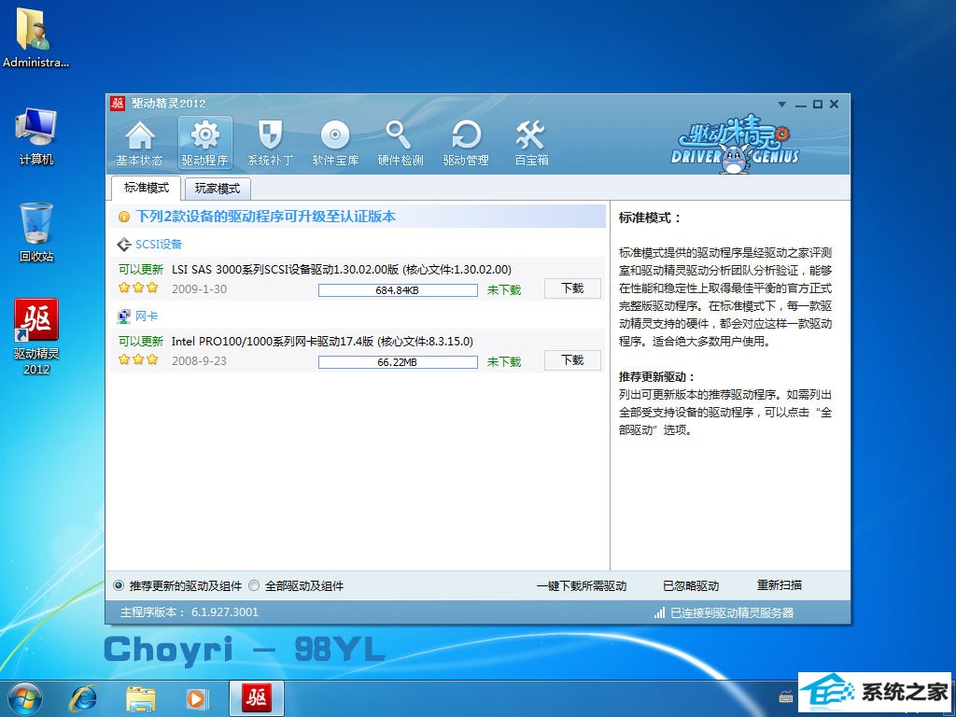Switch to 玩家模式 tab
The width and height of the screenshot is (956, 717).
(x=217, y=189)
